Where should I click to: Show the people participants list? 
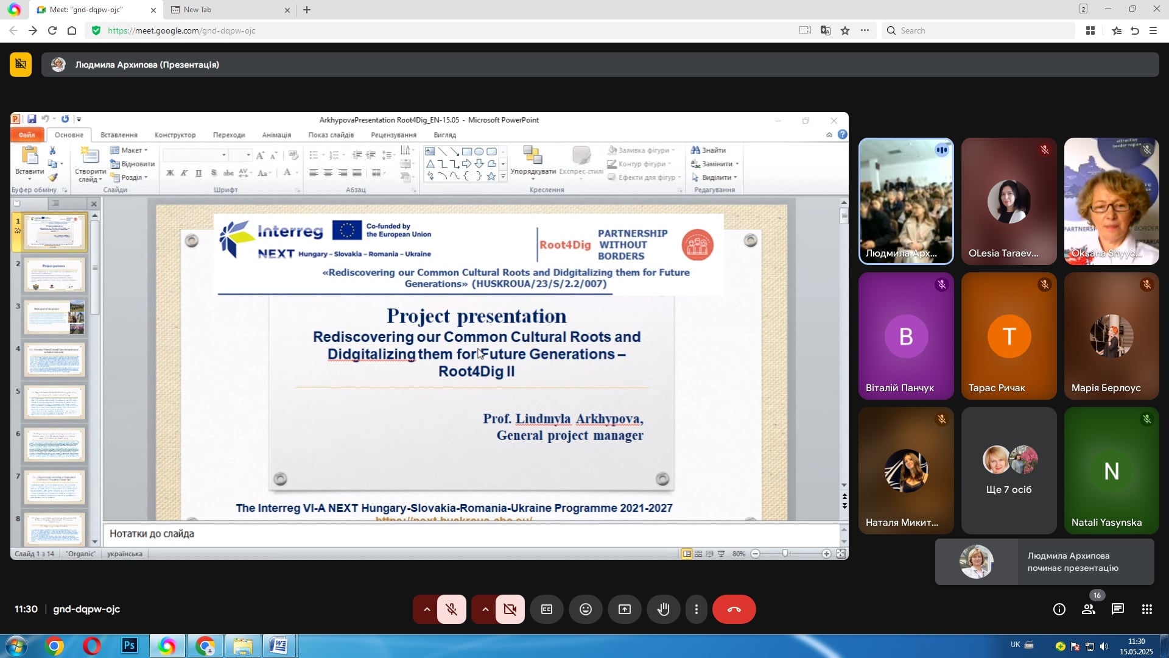click(x=1089, y=609)
